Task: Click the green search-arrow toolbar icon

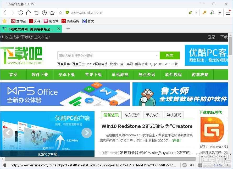Action: (212, 13)
